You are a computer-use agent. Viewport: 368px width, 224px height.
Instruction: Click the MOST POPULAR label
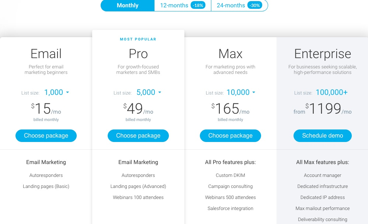tap(138, 39)
